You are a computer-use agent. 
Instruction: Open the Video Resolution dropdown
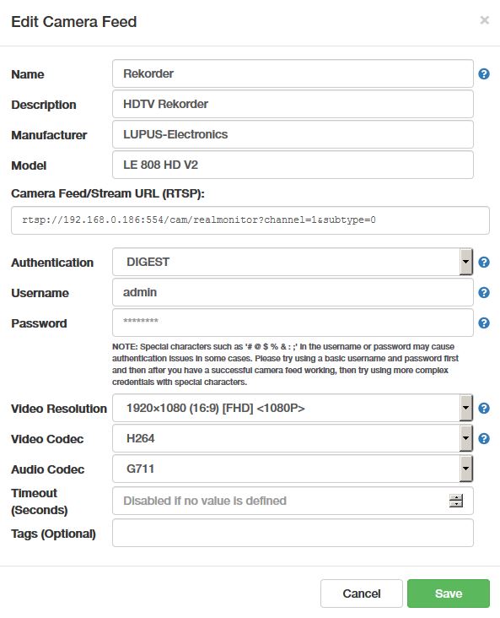tap(293, 408)
